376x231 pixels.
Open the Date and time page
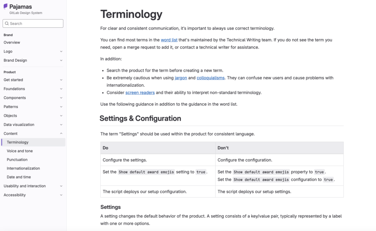[x=18, y=177]
